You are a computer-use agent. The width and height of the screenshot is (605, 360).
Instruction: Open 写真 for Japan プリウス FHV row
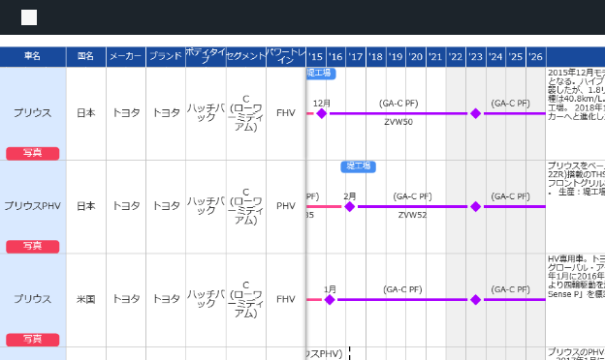coord(33,153)
